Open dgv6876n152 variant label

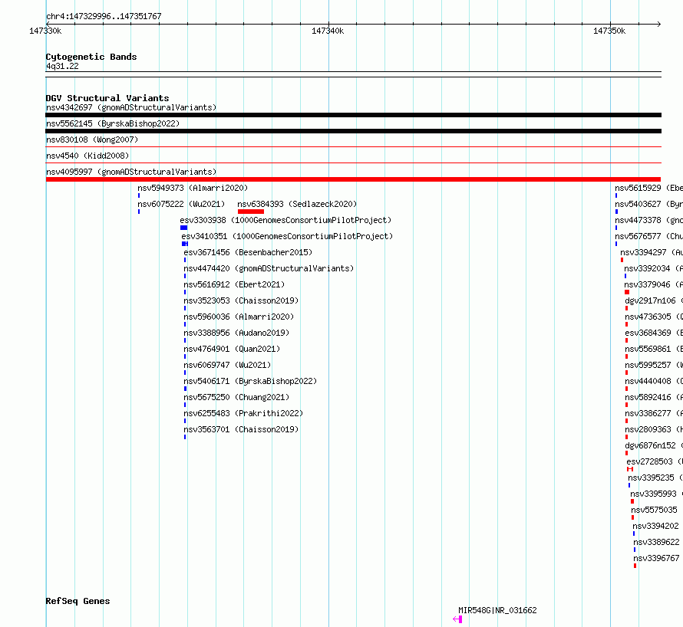(654, 445)
